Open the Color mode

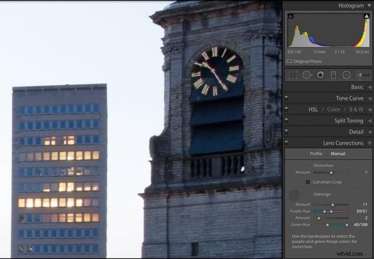coord(333,109)
